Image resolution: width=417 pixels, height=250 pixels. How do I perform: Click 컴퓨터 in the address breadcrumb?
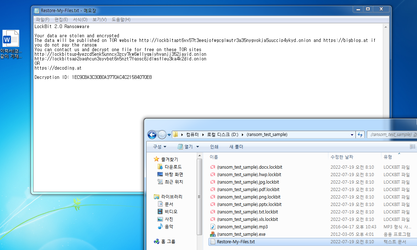(x=192, y=135)
